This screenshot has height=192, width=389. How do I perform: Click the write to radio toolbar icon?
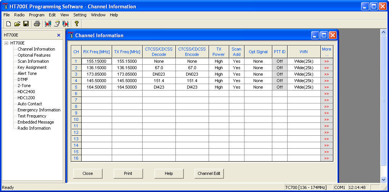66,24
